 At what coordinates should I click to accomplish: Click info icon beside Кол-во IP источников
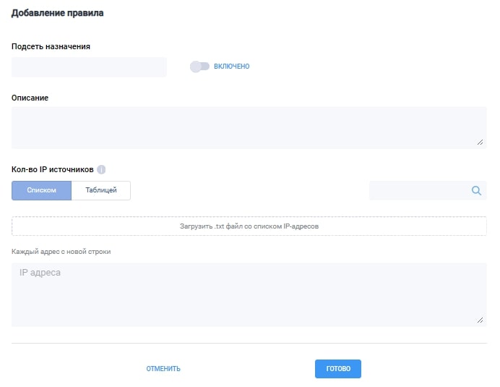point(101,169)
